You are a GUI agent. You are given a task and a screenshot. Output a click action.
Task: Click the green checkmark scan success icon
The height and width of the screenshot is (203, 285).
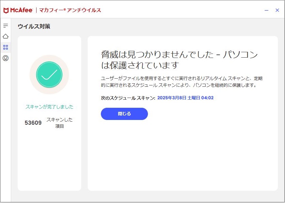coord(49,75)
